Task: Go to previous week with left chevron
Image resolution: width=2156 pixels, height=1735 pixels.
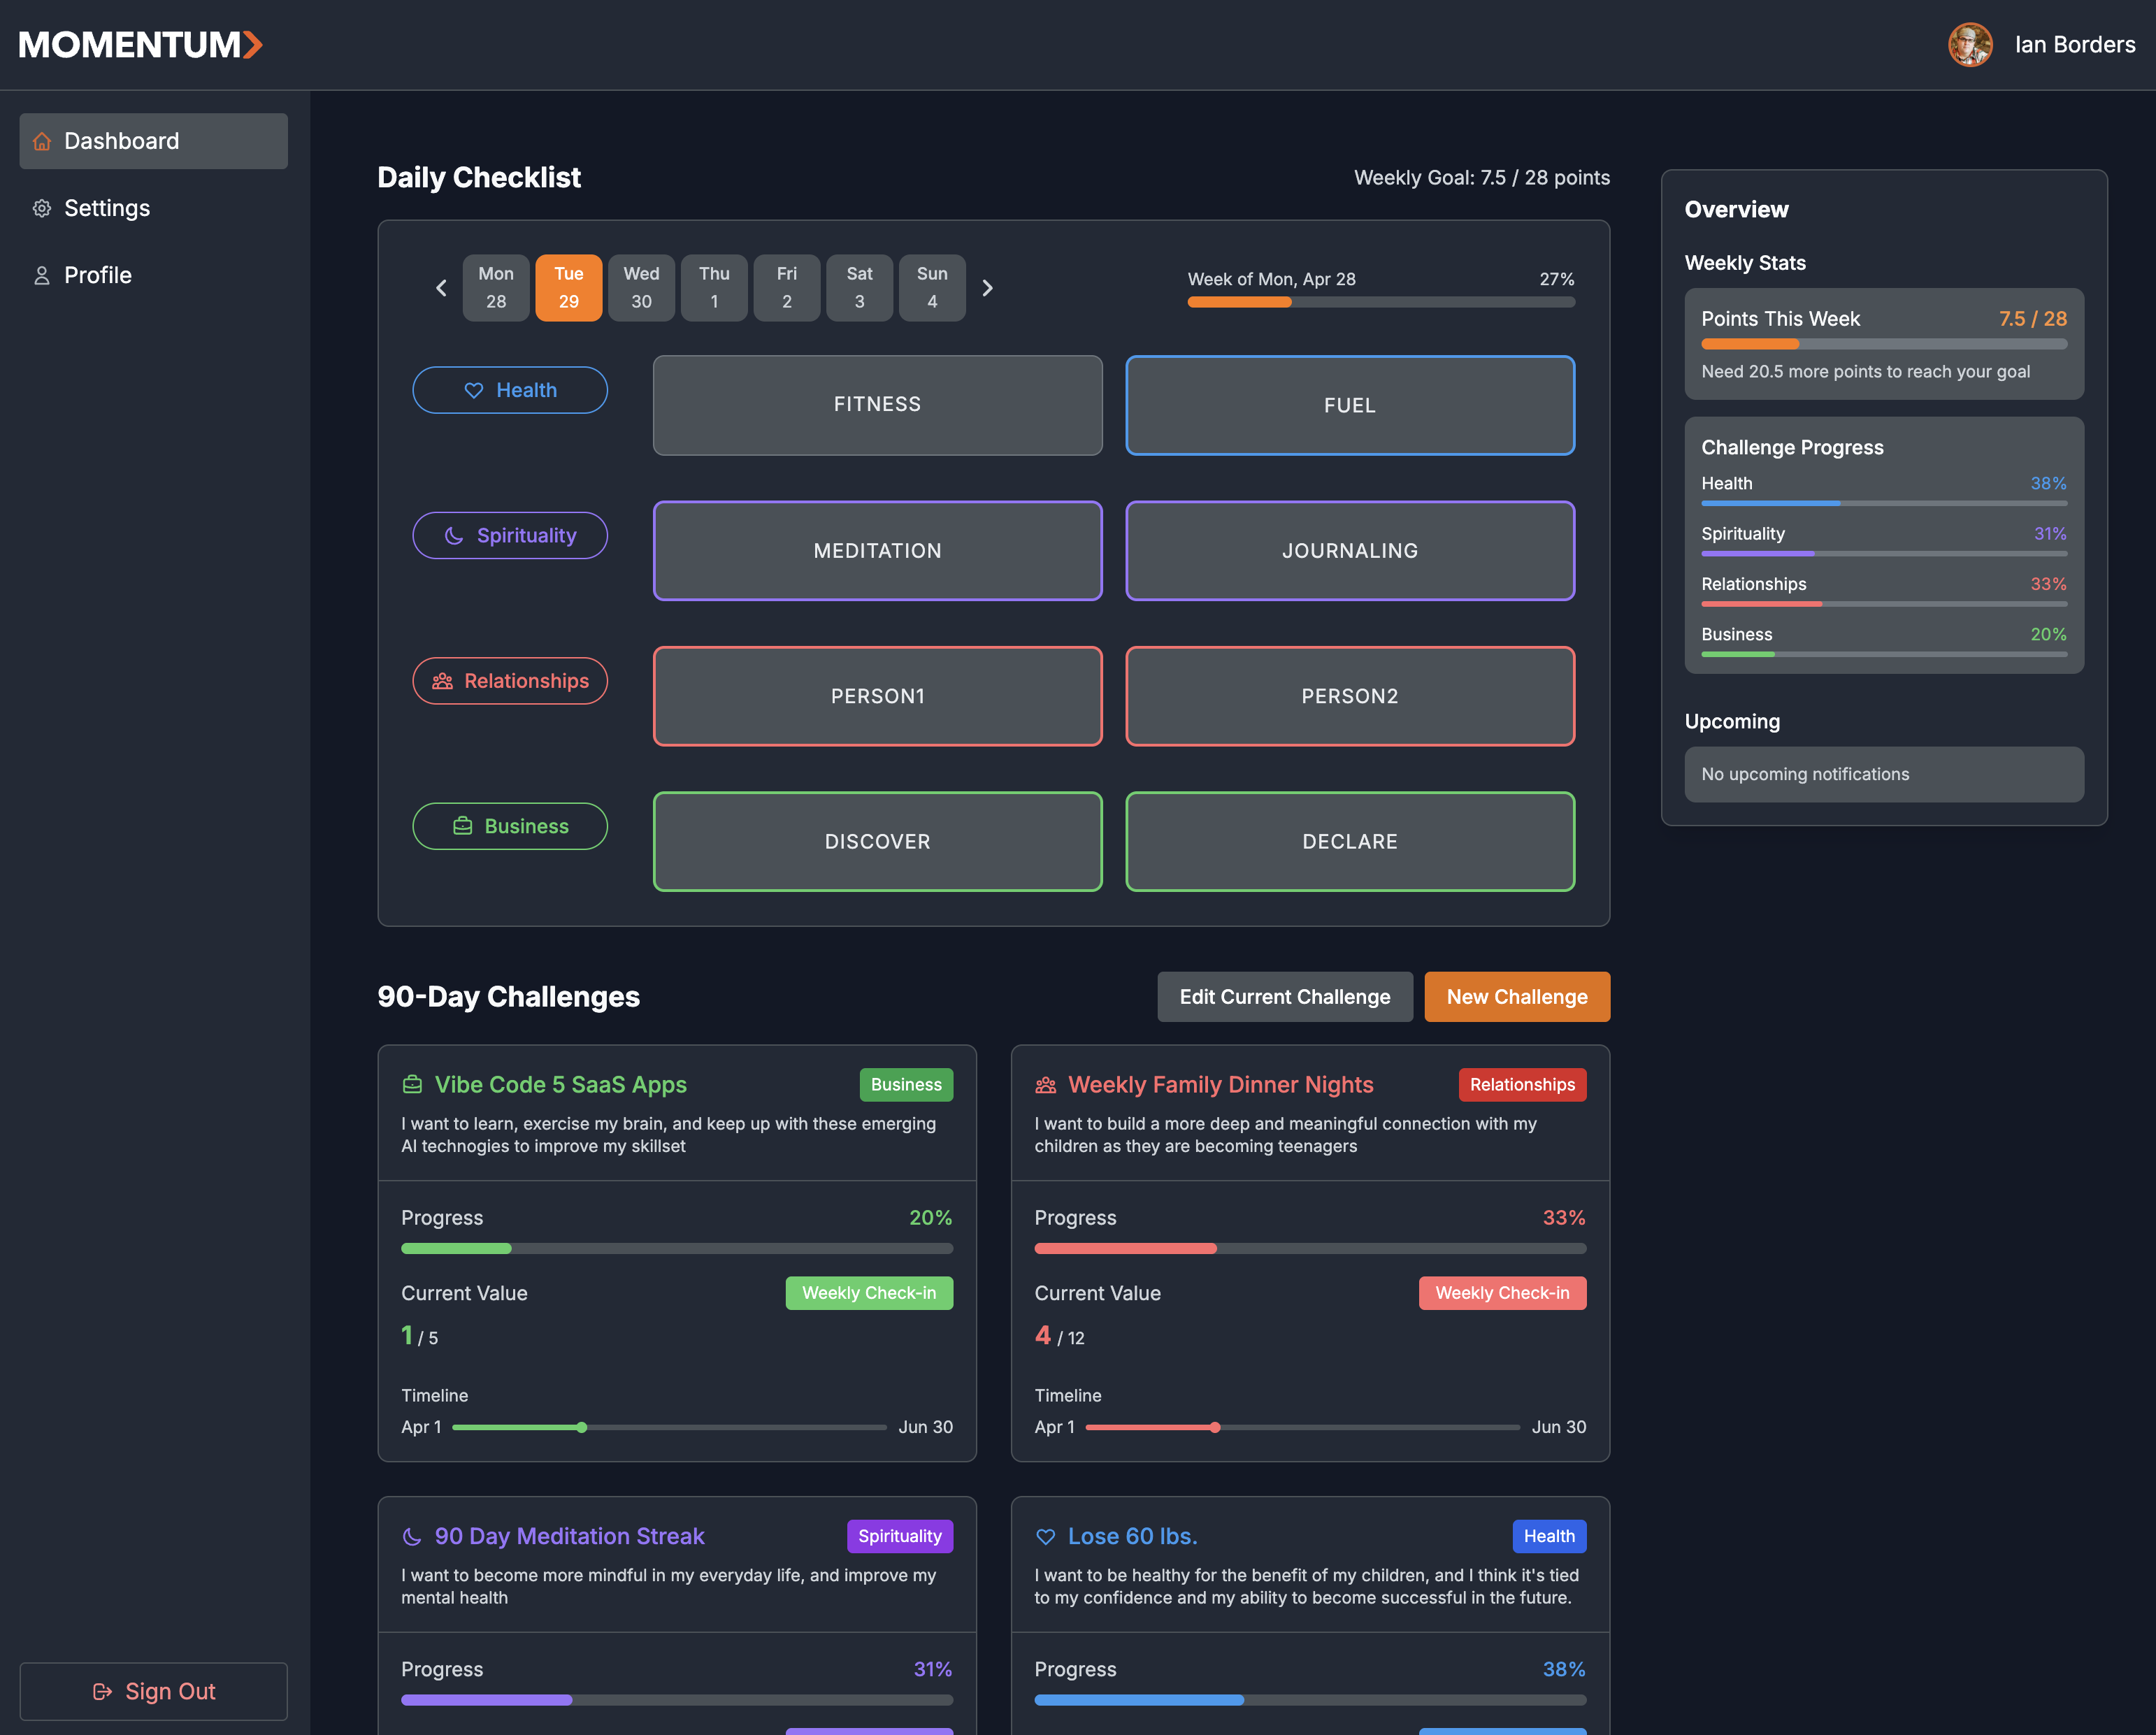Action: (x=441, y=288)
